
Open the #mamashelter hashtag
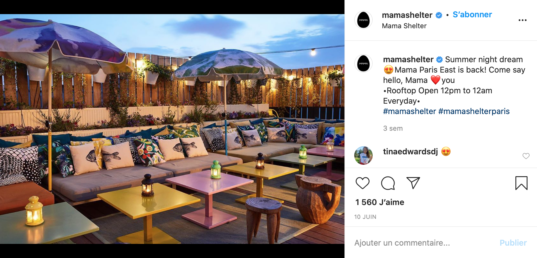pos(409,111)
